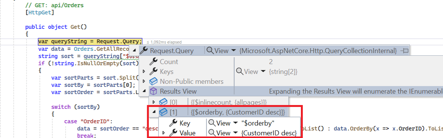Click the var sortBy = sortParts[0]; line
443x138 pixels.
click(x=94, y=85)
